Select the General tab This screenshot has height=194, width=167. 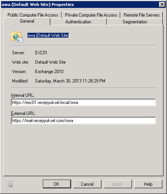pyautogui.click(x=27, y=21)
